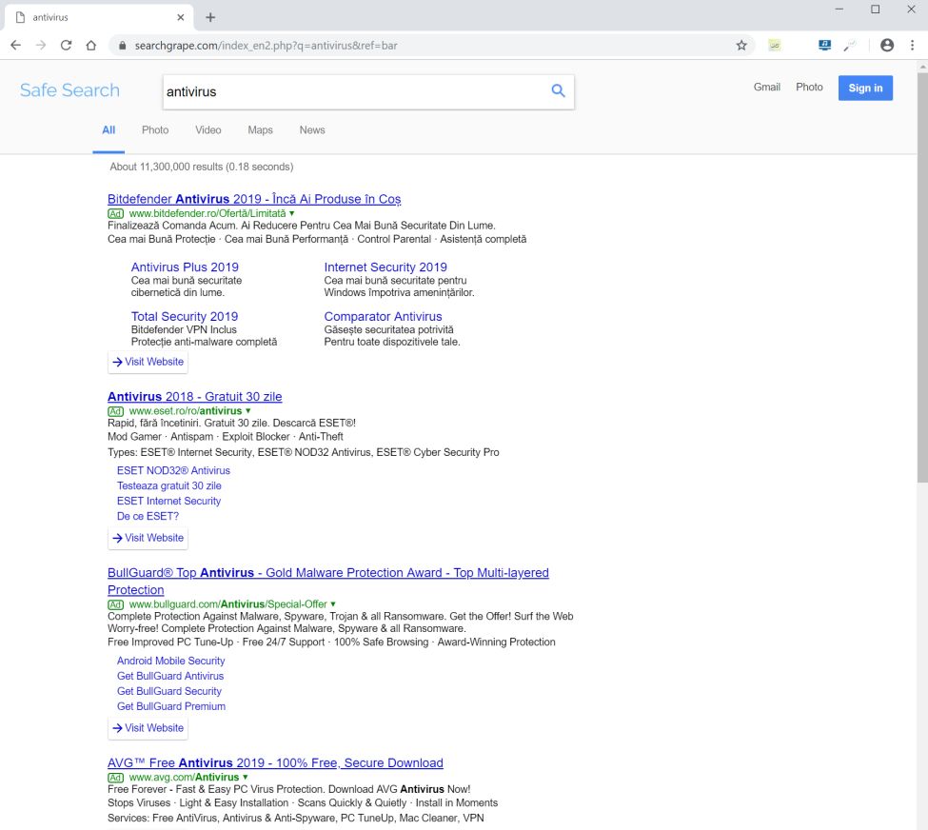Switch to the Photo results tab
This screenshot has width=928, height=830.
(x=155, y=129)
